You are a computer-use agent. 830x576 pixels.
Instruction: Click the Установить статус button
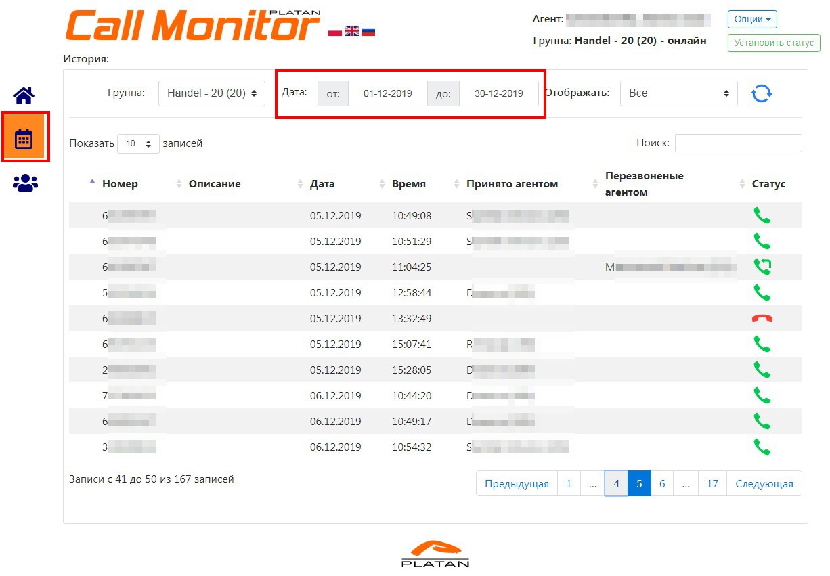point(774,43)
